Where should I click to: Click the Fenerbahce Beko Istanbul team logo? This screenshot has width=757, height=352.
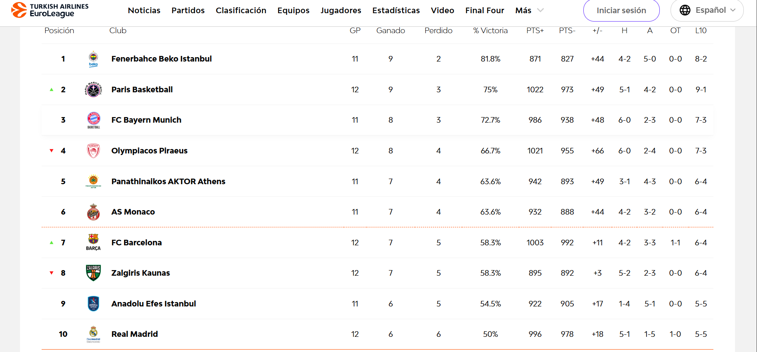click(x=93, y=59)
